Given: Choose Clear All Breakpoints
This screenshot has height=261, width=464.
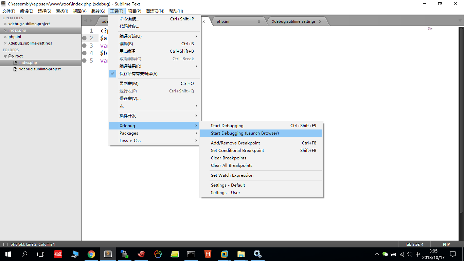Looking at the screenshot, I should click(x=261, y=166).
